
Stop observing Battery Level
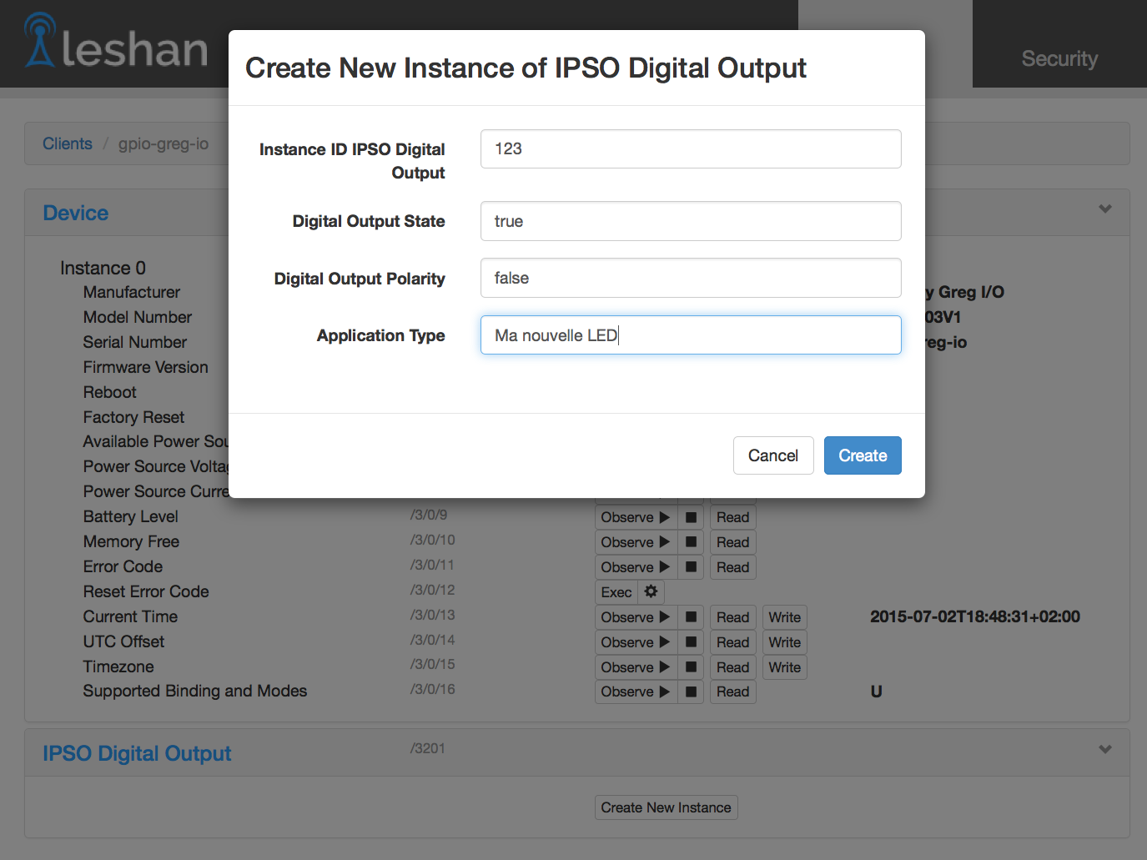[691, 517]
